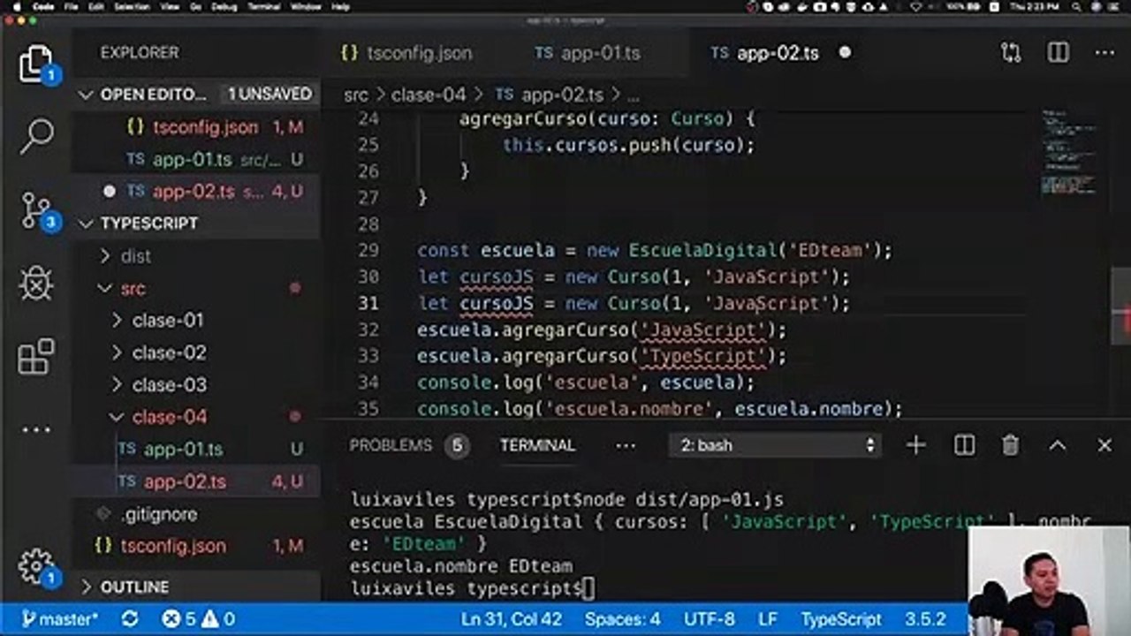Open app-02.ts under clase-04 folder
Screen dimensions: 1131x636
tap(195, 481)
